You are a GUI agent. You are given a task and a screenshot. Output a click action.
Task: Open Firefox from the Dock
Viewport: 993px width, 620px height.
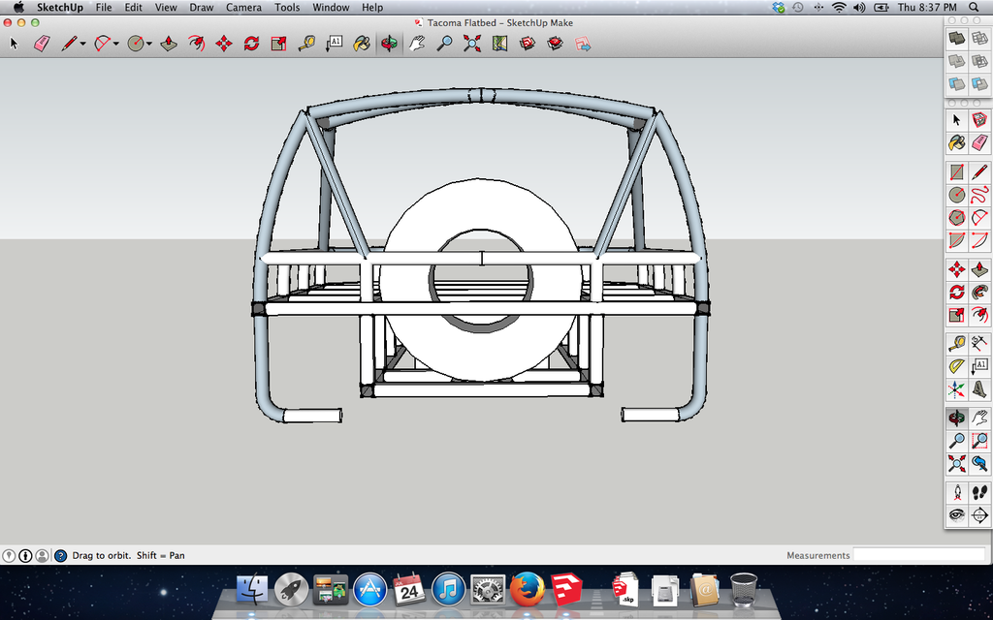tap(527, 590)
